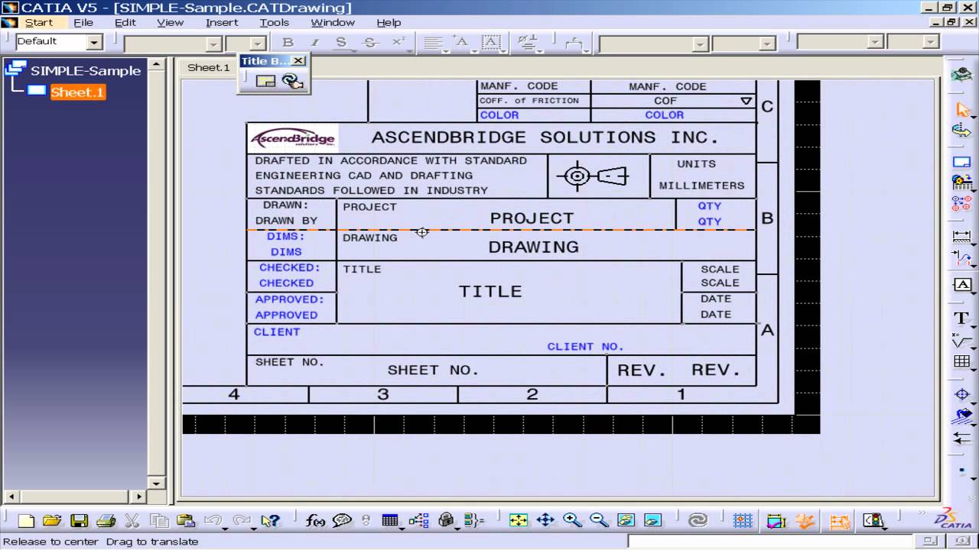The image size is (979, 550).
Task: Click the Zoom Out magnifier icon
Action: tap(599, 520)
